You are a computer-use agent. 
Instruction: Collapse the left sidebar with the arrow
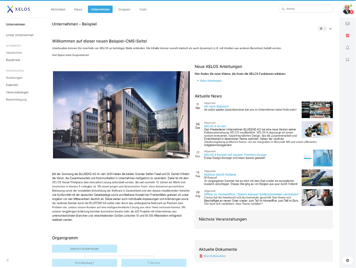[x=8, y=260]
